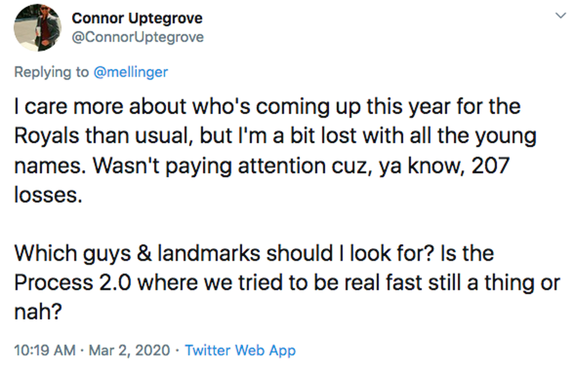
Task: Click the '207' number in the tweet
Action: pyautogui.click(x=490, y=165)
